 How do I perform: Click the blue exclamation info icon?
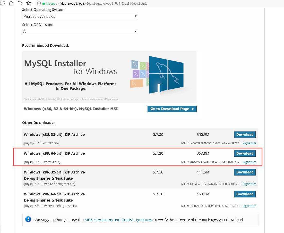tap(28, 219)
